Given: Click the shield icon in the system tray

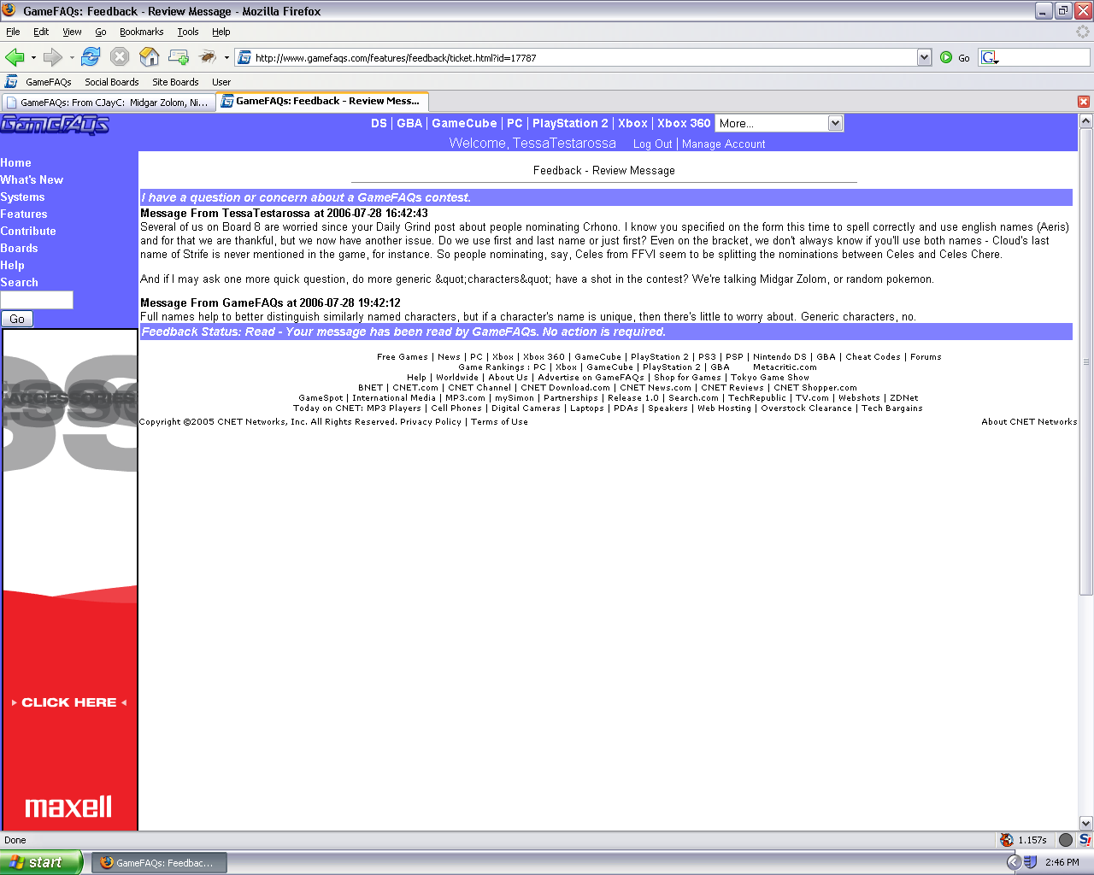Looking at the screenshot, I should tap(1030, 862).
